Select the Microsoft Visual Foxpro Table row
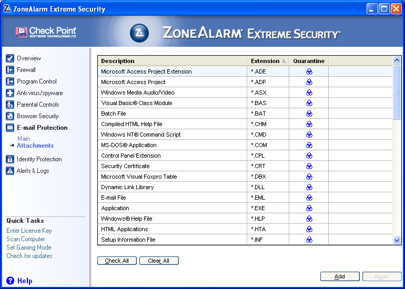This screenshot has height=289, width=405. [x=246, y=177]
